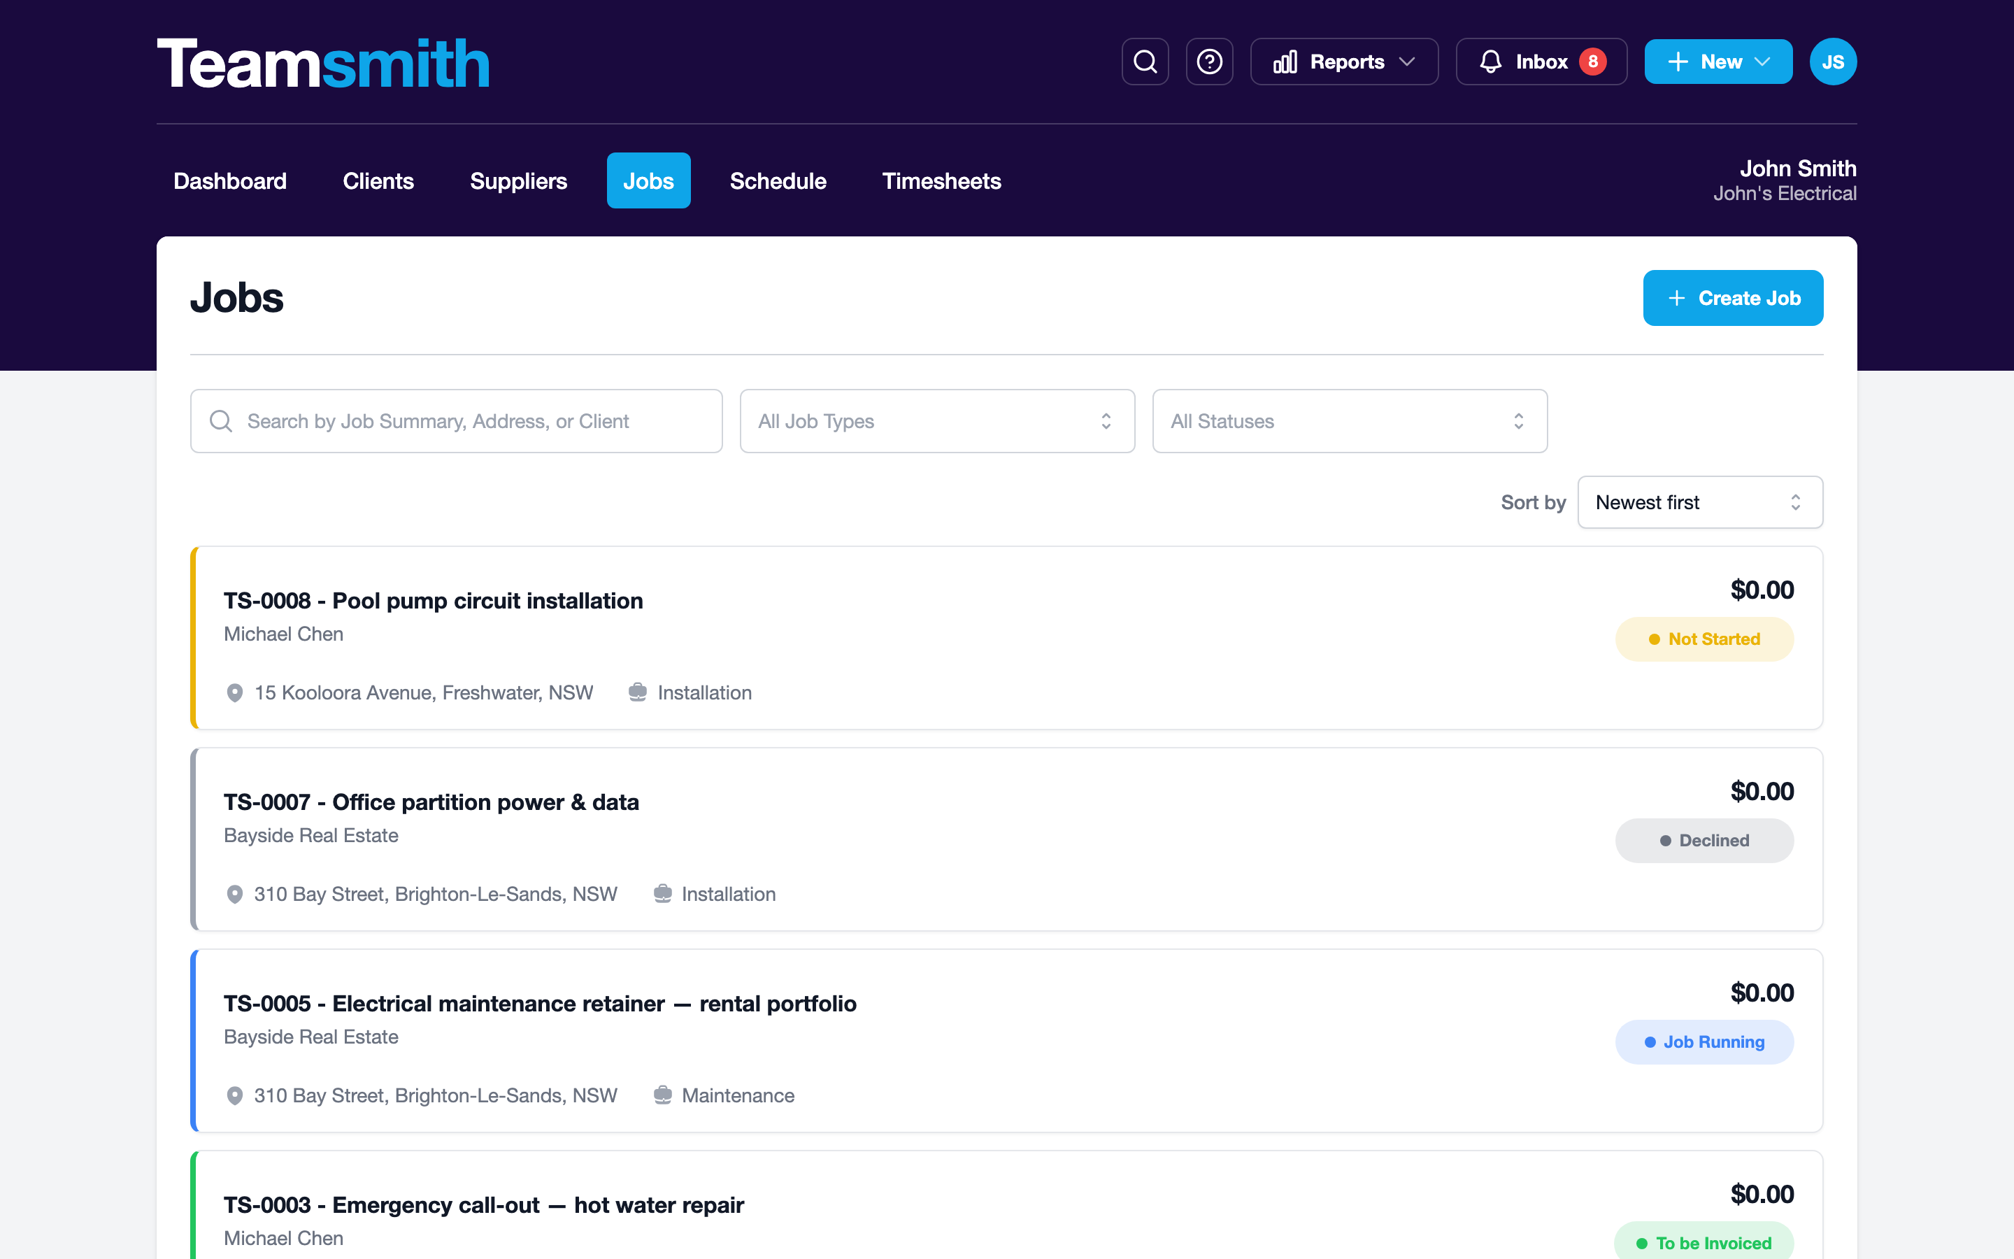Image resolution: width=2014 pixels, height=1259 pixels.
Task: Click Michael Chen under TS-0003
Action: point(284,1239)
